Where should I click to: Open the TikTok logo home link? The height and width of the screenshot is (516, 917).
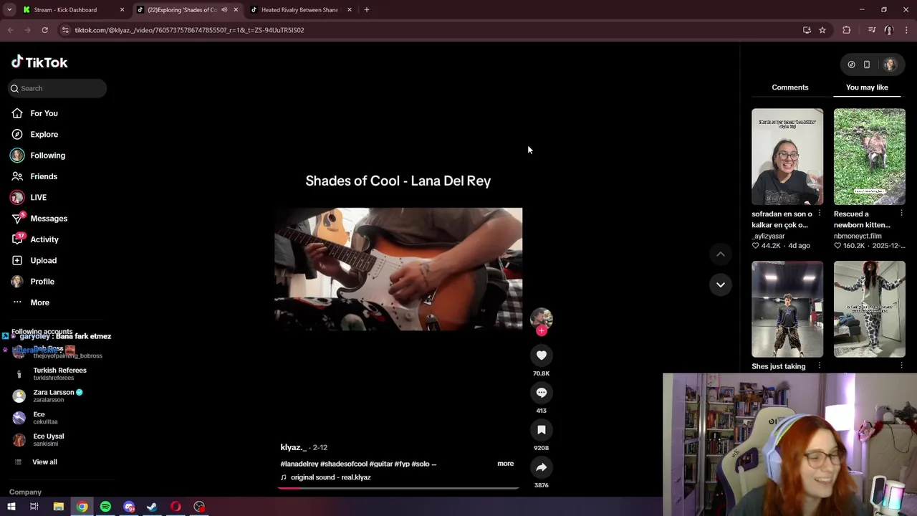pyautogui.click(x=39, y=62)
